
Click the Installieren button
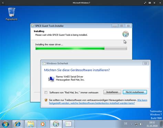point(112,92)
